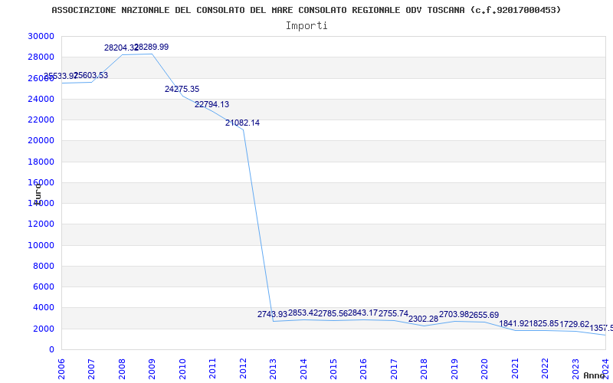Image resolution: width=613 pixels, height=383 pixels.
Task: Click the 21082.14 data point label
Action: [x=242, y=123]
